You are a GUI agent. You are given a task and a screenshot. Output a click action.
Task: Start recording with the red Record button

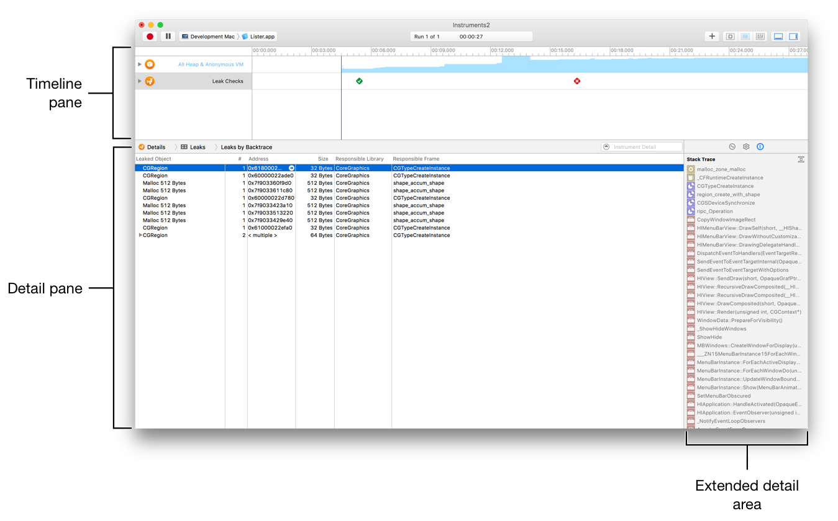pyautogui.click(x=150, y=37)
